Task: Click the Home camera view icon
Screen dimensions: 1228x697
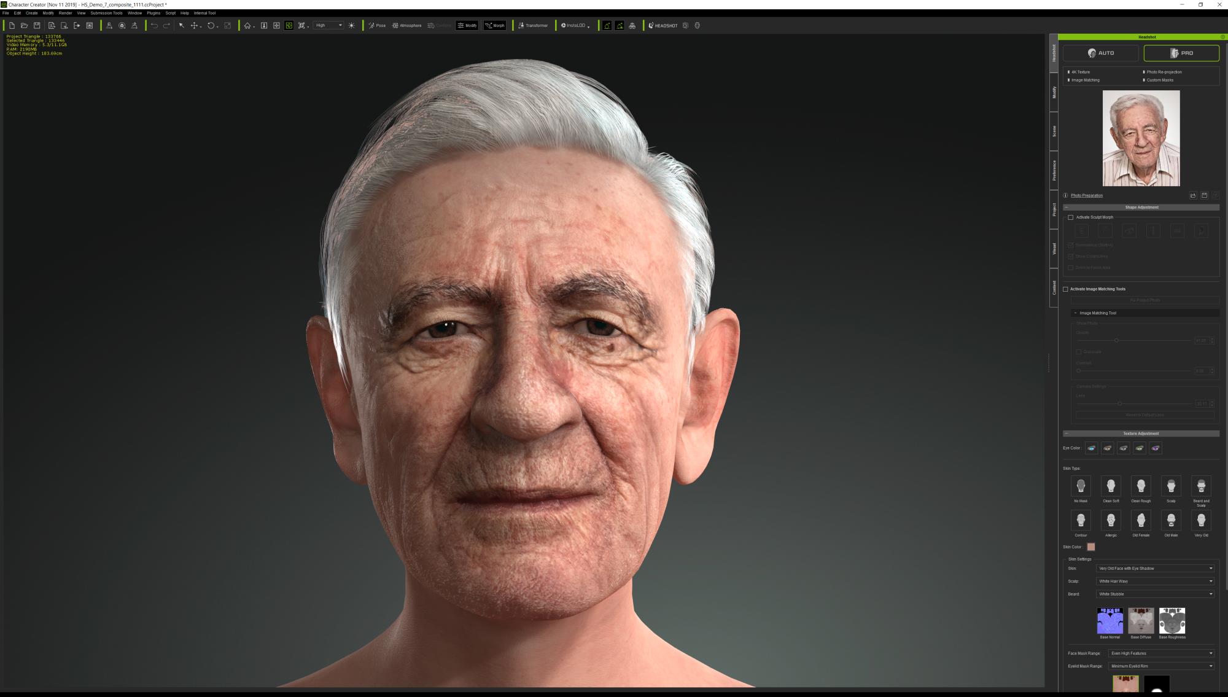Action: (x=247, y=25)
